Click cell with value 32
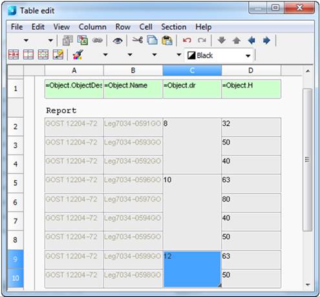Image resolution: width=320 pixels, height=297 pixels. coord(251,127)
